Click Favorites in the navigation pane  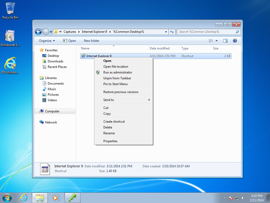(51, 50)
